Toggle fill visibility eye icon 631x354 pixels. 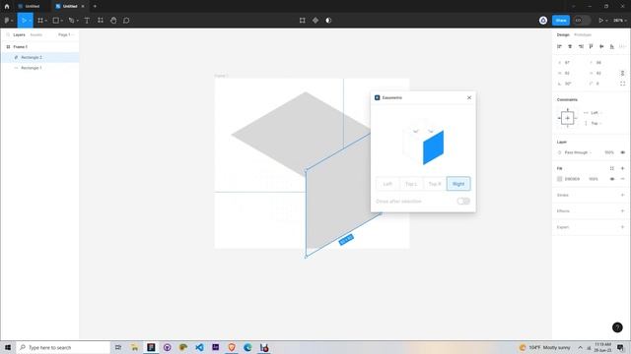612,179
